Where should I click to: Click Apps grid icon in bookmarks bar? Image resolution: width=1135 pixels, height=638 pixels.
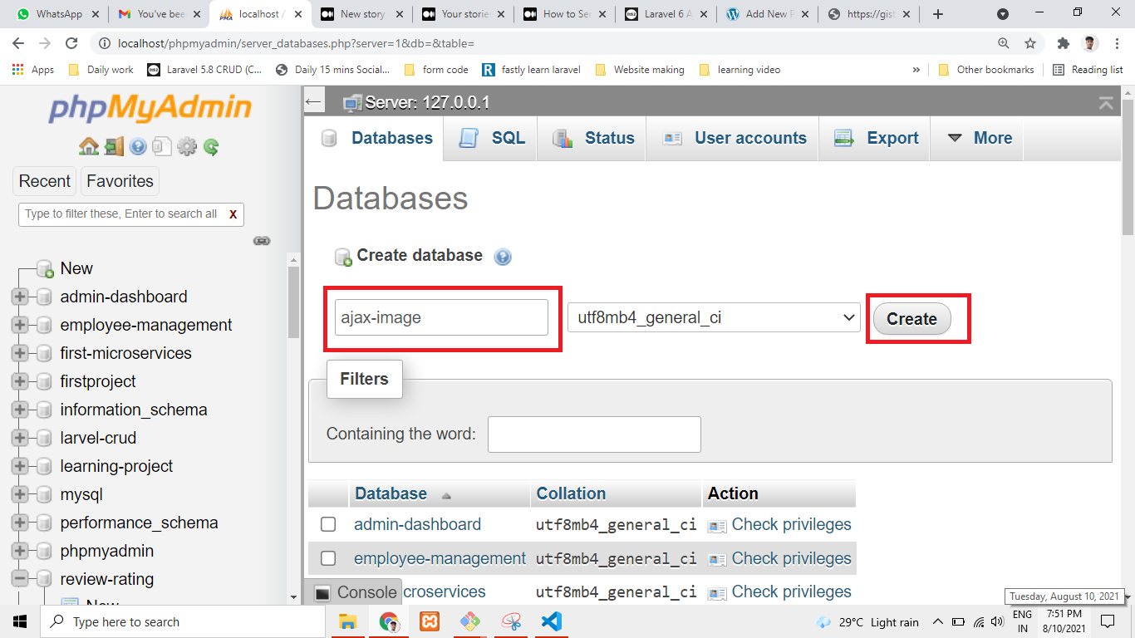click(18, 70)
